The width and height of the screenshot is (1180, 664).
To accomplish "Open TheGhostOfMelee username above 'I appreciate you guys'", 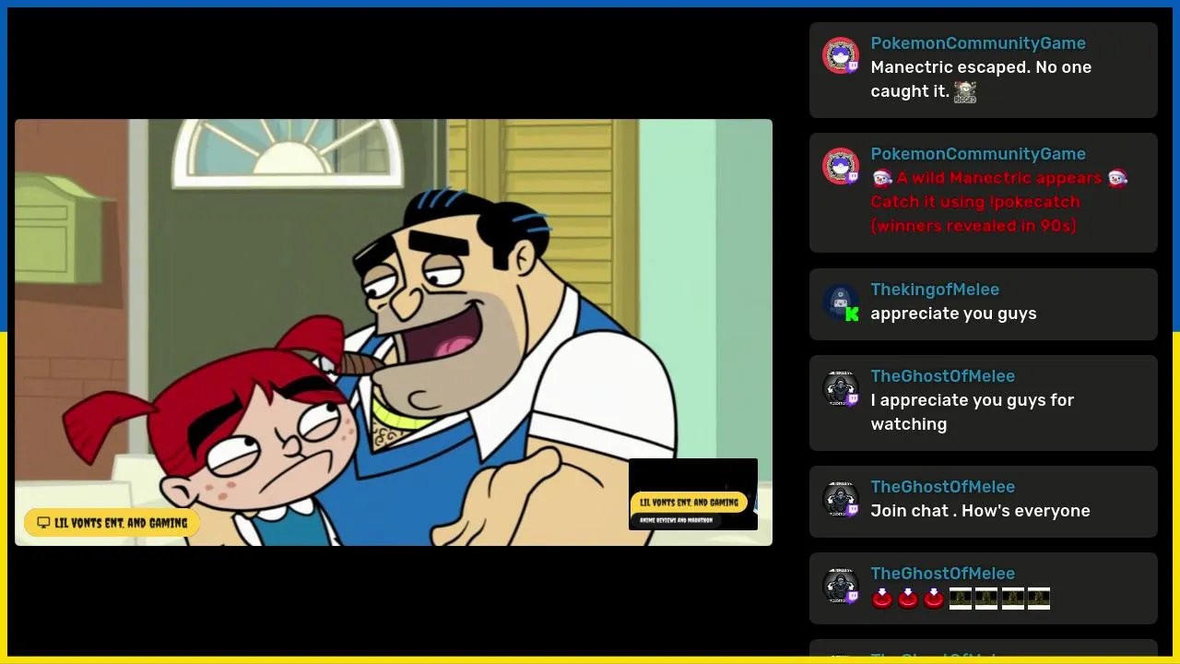I will (x=942, y=376).
